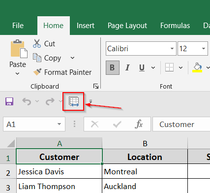Click the Undo arrow icon

[x=27, y=101]
